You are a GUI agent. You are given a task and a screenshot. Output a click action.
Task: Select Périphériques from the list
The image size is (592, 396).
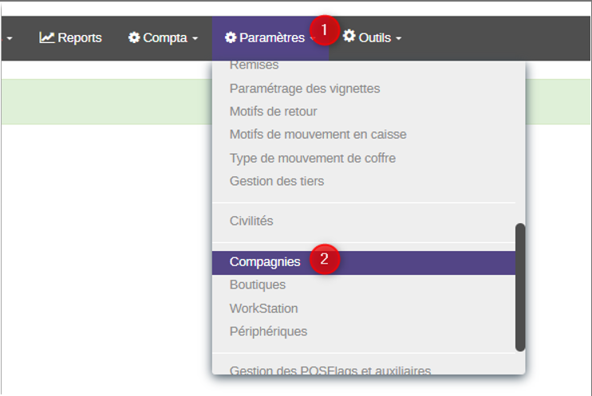point(364,331)
